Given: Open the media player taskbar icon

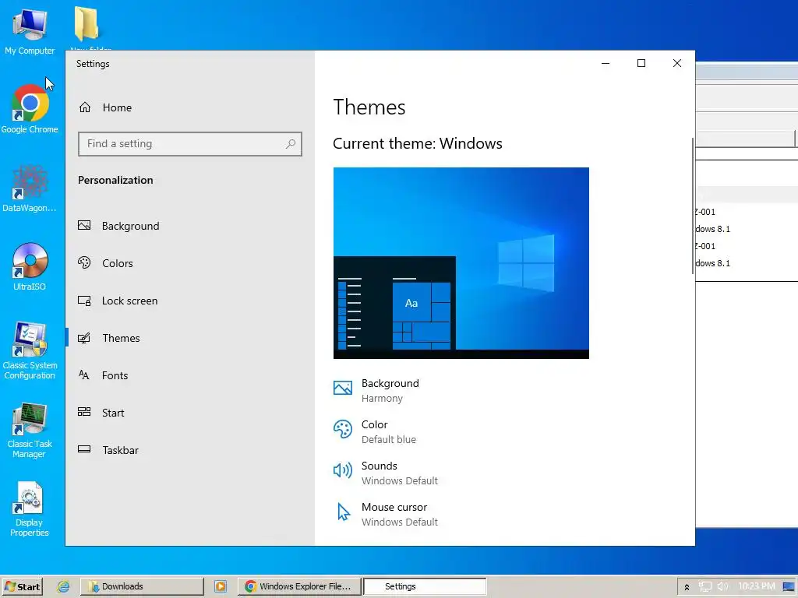Looking at the screenshot, I should tap(221, 586).
